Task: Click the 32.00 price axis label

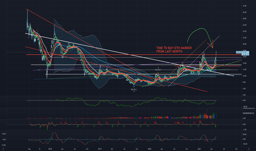Action: pos(244,6)
